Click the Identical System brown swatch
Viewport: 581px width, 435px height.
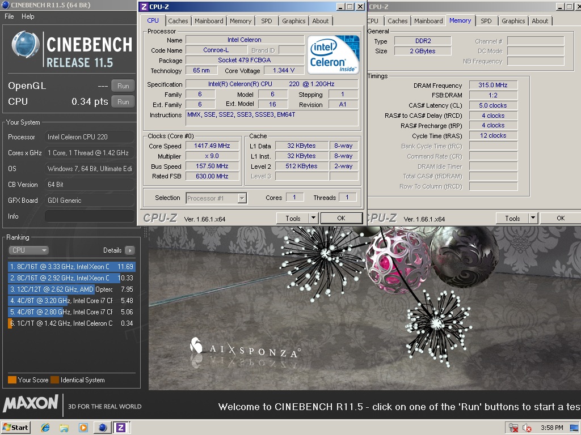[x=55, y=380]
